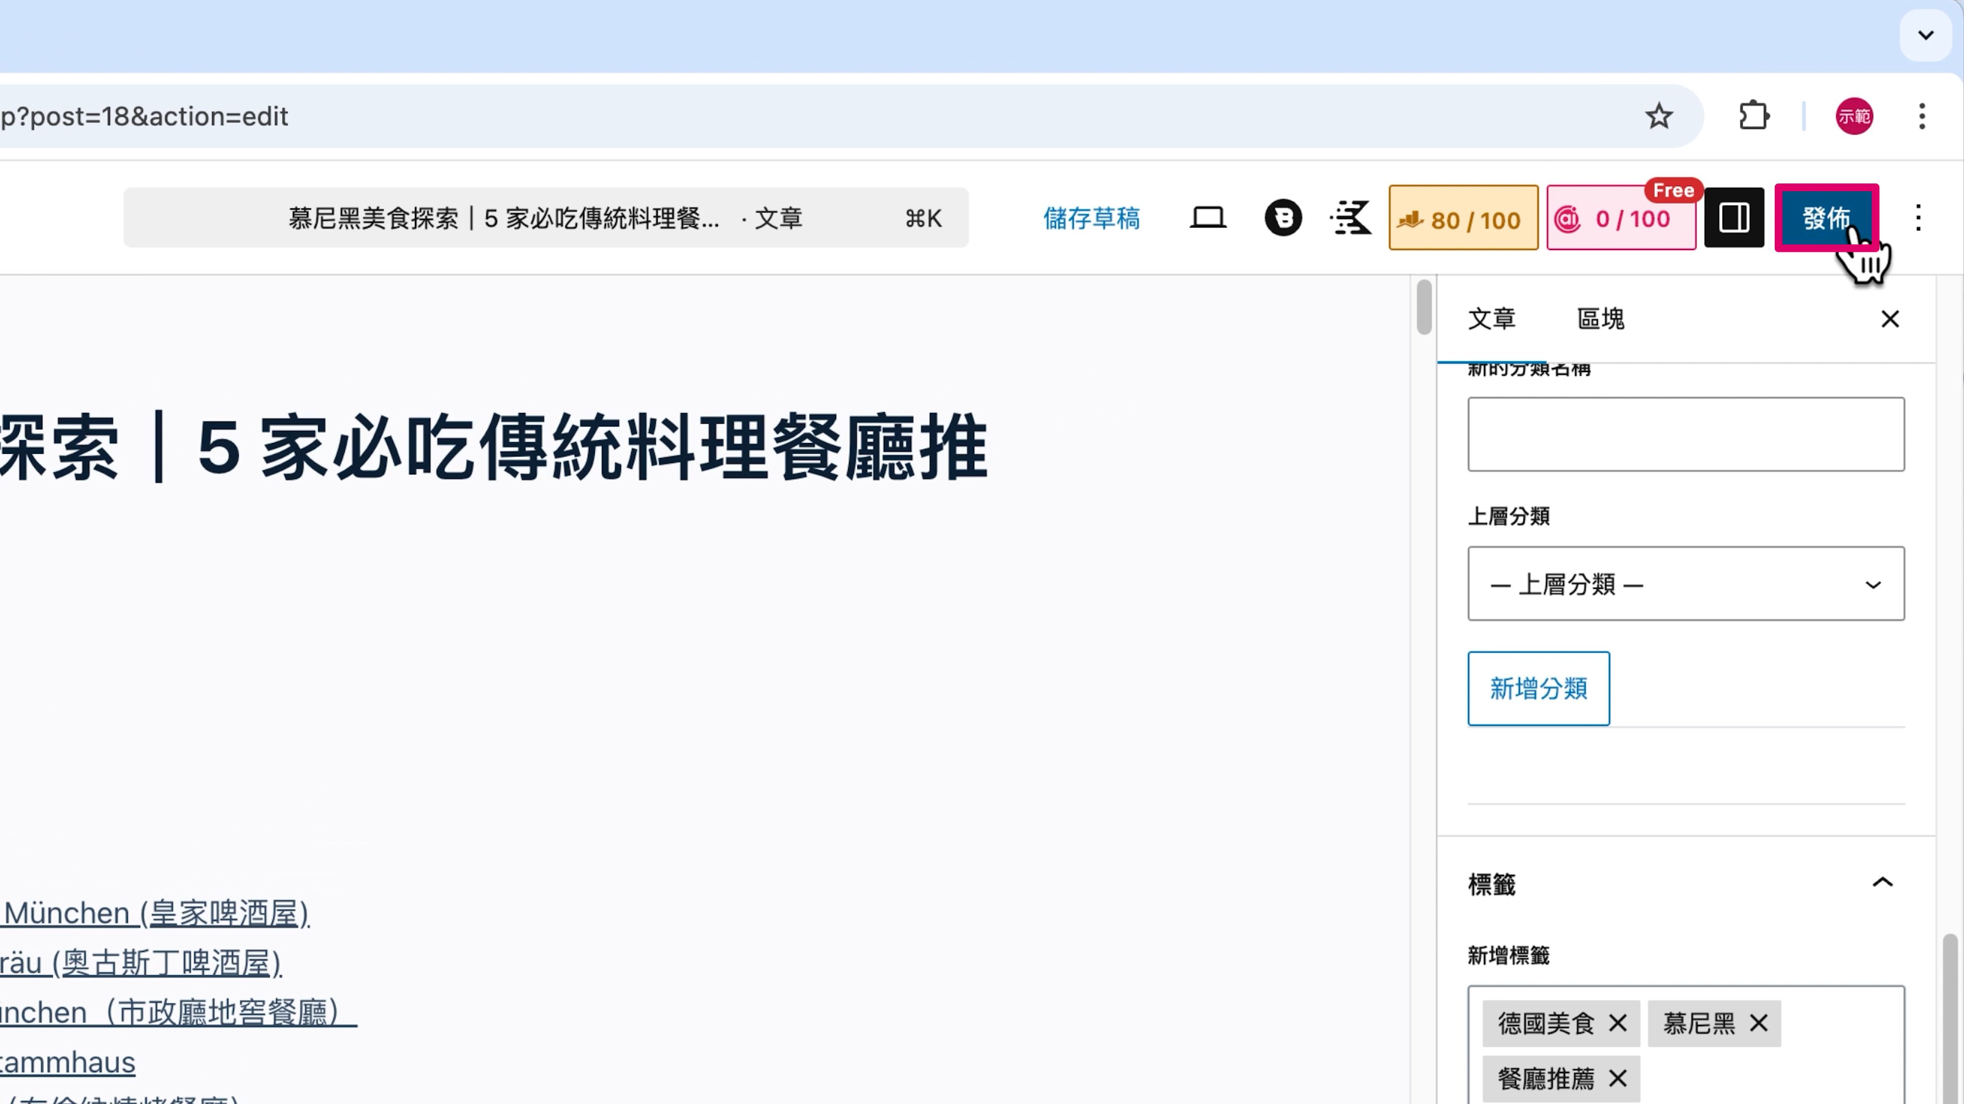Click the 發佈 publish button
Viewport: 1964px width, 1104px height.
point(1826,219)
